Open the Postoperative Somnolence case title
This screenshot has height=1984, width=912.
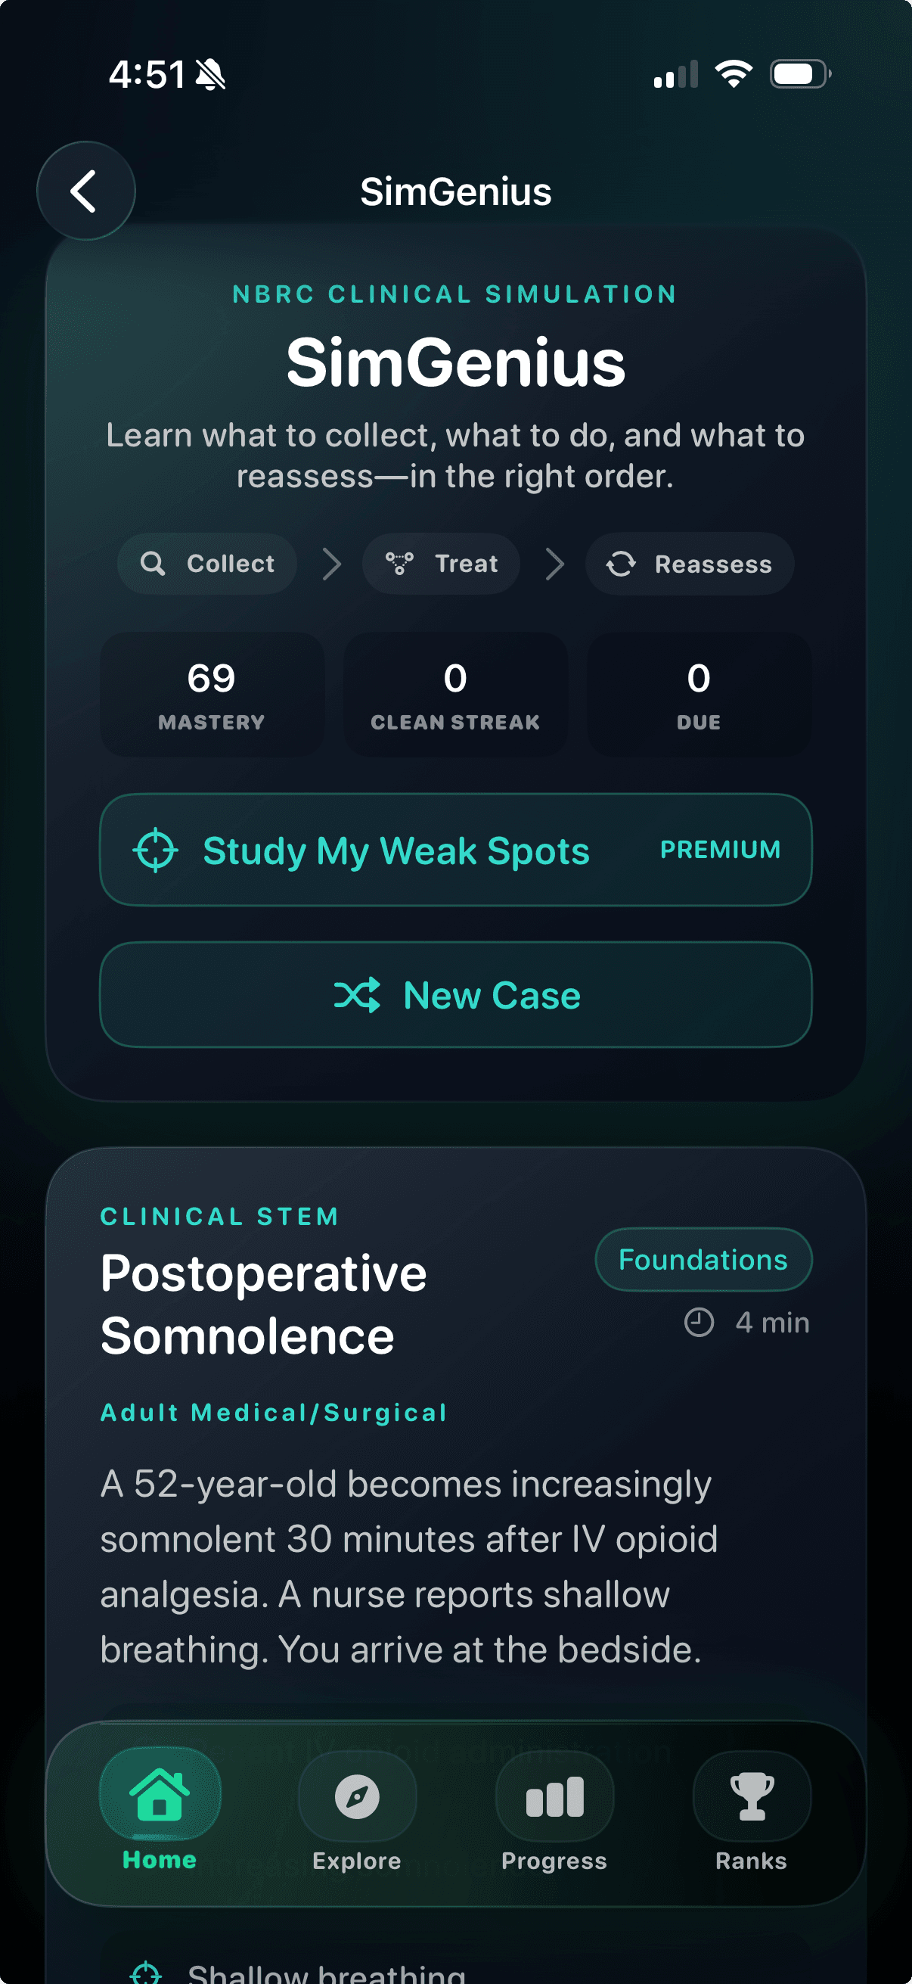click(264, 1305)
